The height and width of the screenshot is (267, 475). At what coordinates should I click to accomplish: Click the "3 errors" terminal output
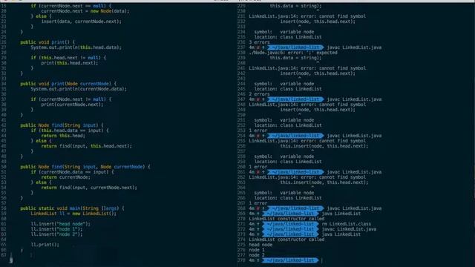pos(259,42)
